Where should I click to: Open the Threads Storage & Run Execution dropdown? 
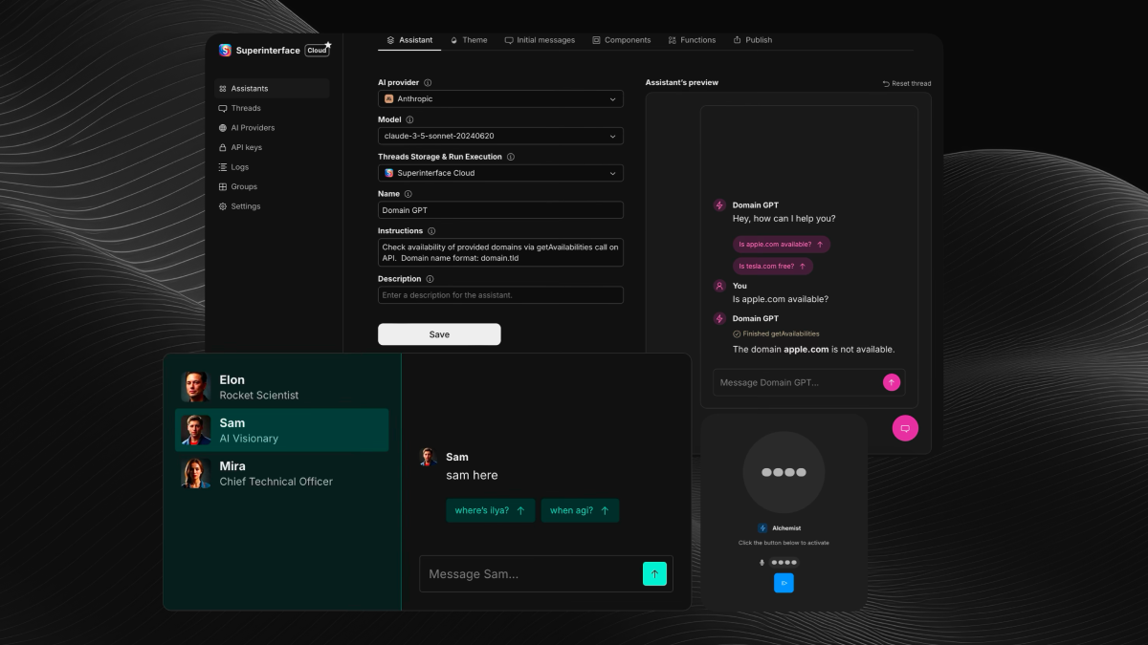pyautogui.click(x=500, y=173)
